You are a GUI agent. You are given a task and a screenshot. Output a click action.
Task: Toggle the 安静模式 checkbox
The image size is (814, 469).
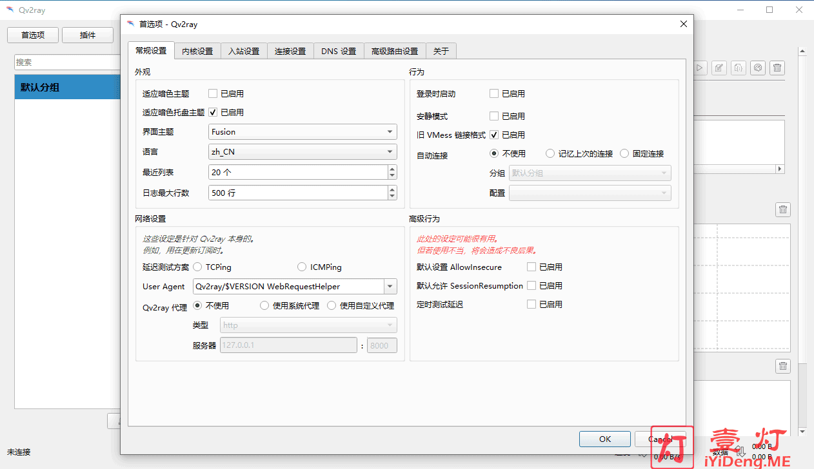(x=494, y=116)
